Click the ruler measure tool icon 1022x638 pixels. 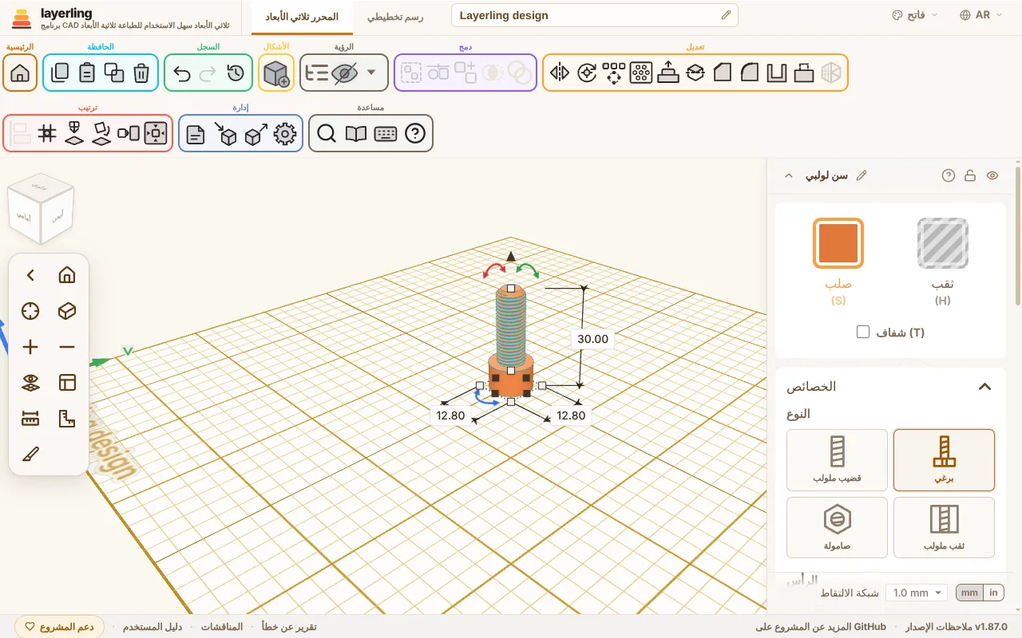point(30,418)
